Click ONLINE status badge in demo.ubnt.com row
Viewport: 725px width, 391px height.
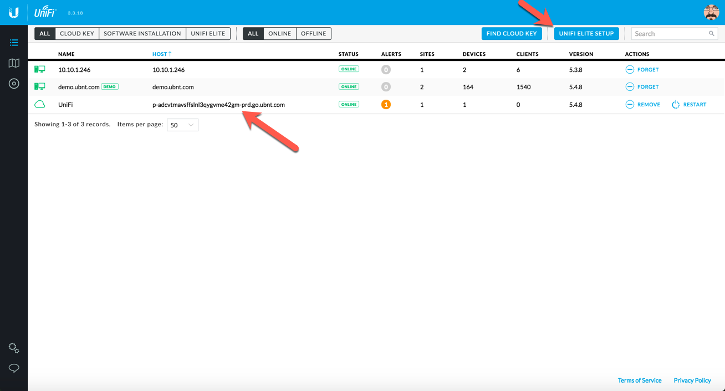pos(349,87)
